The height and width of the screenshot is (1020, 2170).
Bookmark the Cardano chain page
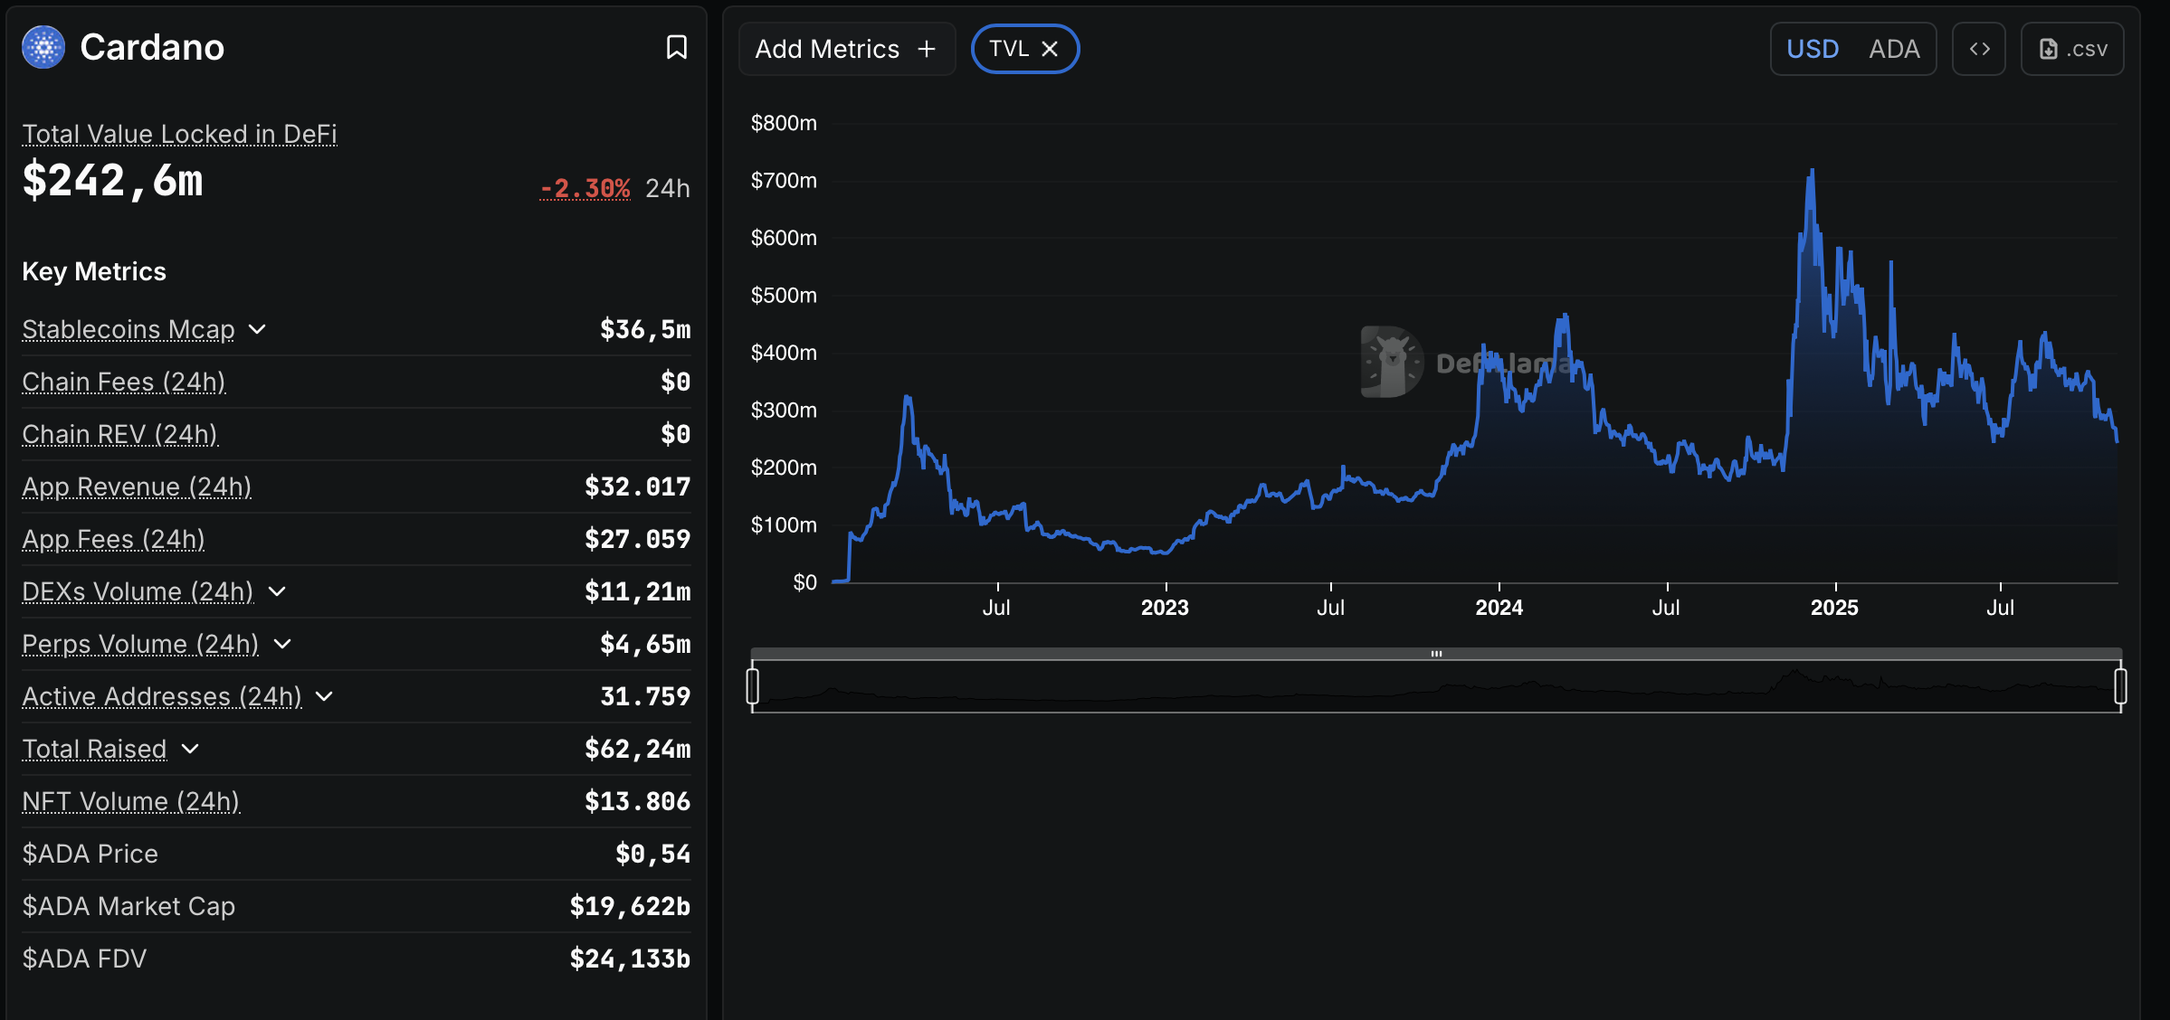(x=677, y=47)
